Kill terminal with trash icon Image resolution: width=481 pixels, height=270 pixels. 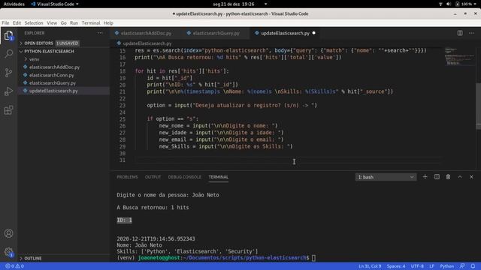tap(448, 177)
